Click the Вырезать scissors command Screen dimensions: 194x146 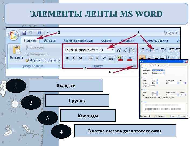[x=35, y=48]
